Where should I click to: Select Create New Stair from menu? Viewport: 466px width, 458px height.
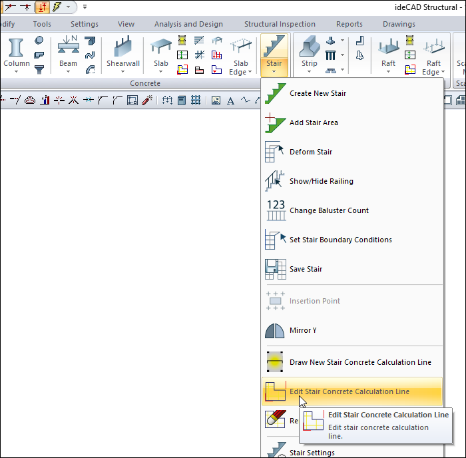318,93
